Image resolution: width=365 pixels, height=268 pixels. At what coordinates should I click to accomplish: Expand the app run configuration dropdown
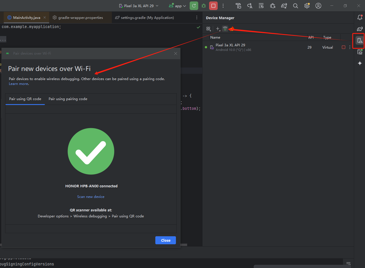coord(177,6)
